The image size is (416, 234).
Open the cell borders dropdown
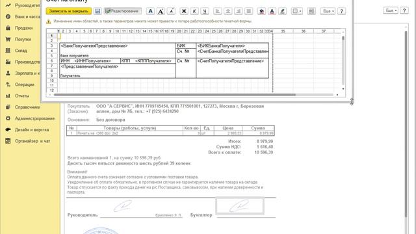(297, 11)
